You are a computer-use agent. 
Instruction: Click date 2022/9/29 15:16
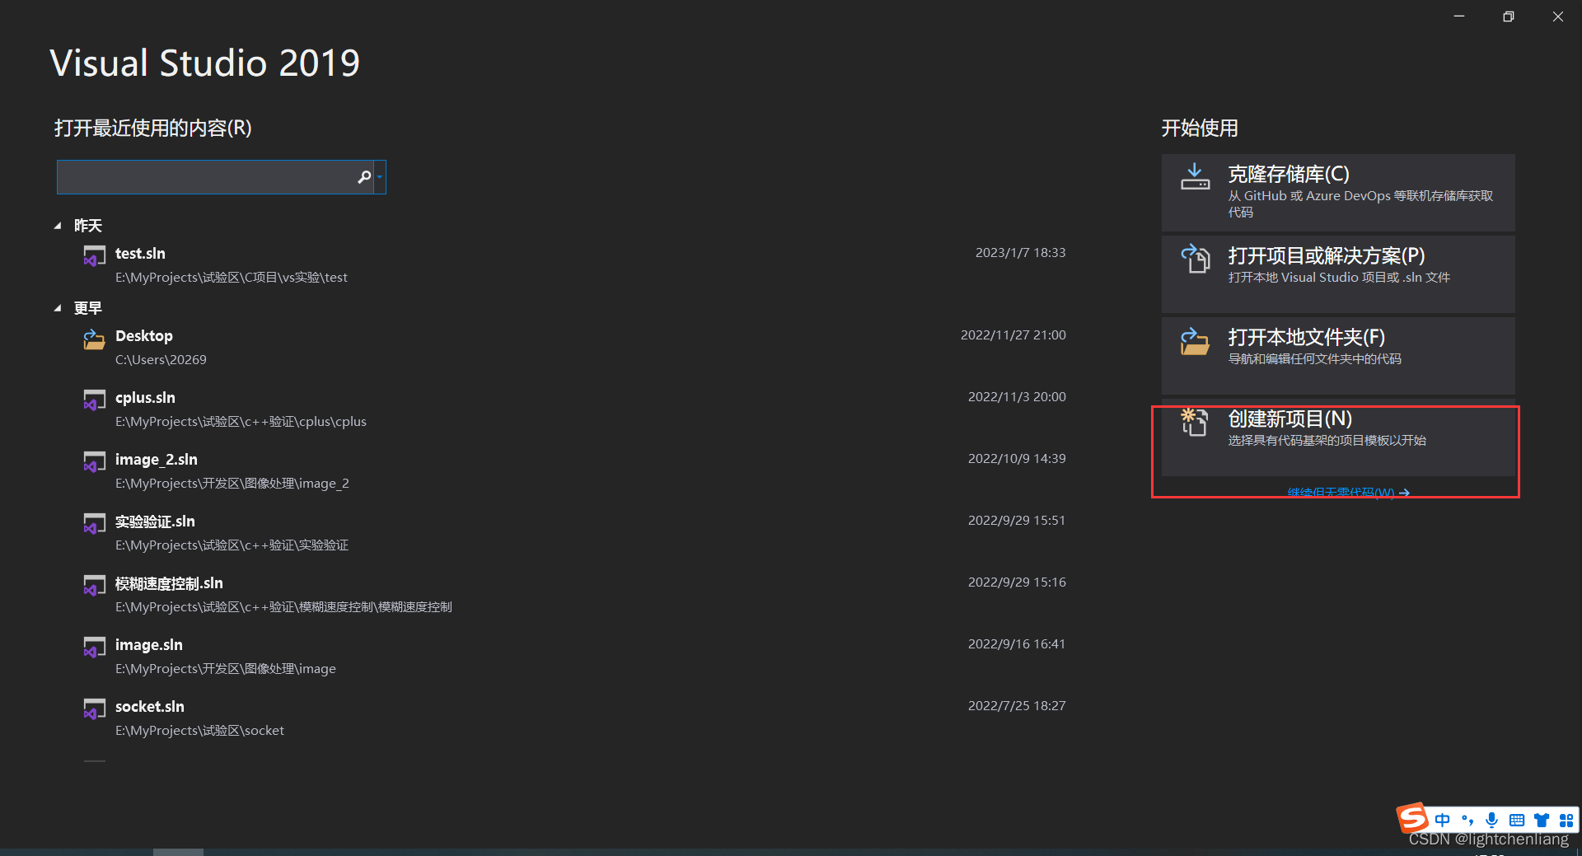1017,582
